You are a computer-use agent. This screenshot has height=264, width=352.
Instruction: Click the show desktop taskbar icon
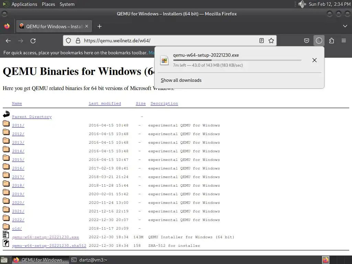4,260
